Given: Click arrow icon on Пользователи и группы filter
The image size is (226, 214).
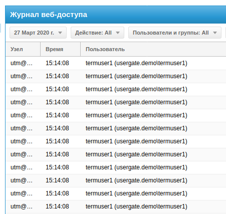Looking at the screenshot, I should tap(215, 33).
